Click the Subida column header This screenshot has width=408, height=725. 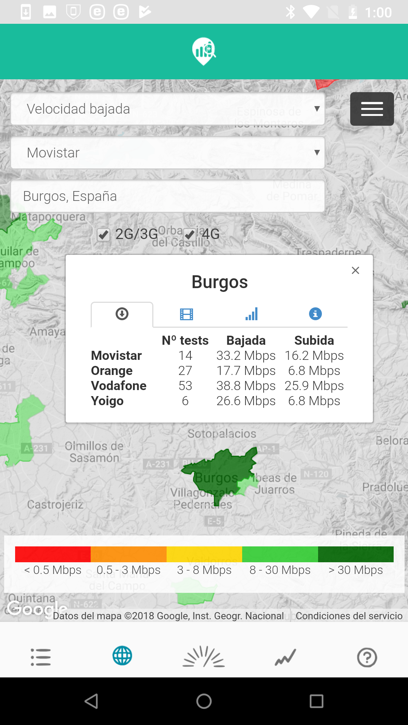tap(314, 341)
